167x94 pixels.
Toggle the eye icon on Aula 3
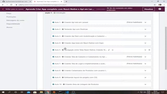tap(63, 36)
